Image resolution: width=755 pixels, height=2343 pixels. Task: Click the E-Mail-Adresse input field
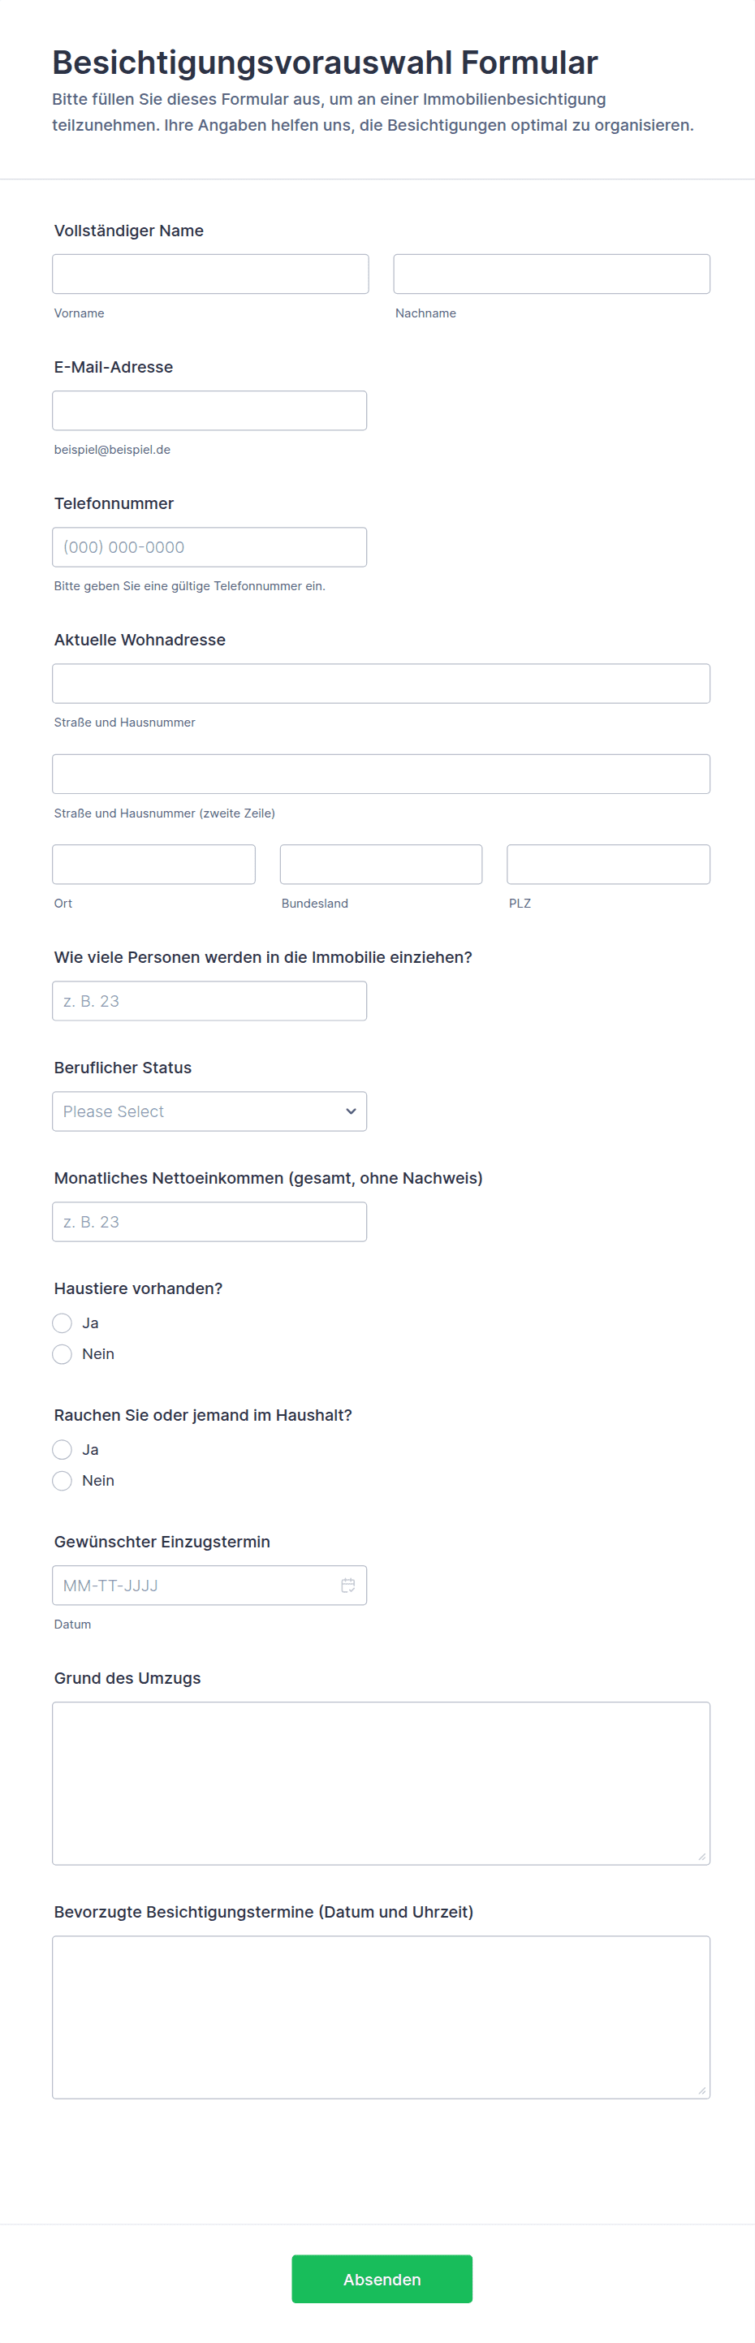[209, 410]
